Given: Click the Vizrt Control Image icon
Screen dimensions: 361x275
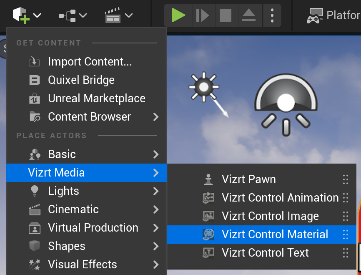Looking at the screenshot, I should click(208, 216).
